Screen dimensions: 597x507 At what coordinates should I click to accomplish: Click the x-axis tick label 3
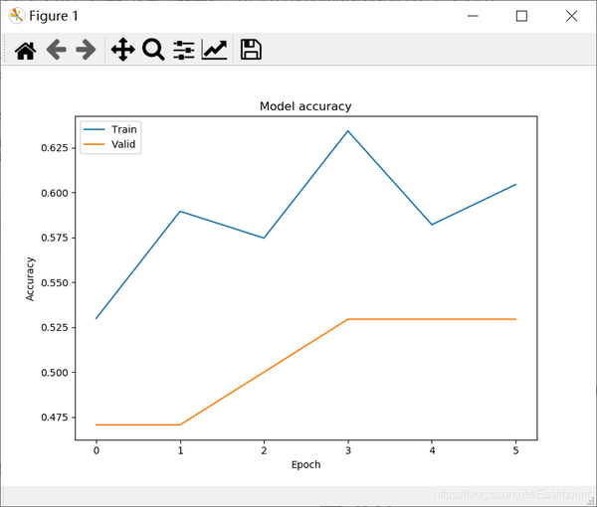click(348, 450)
